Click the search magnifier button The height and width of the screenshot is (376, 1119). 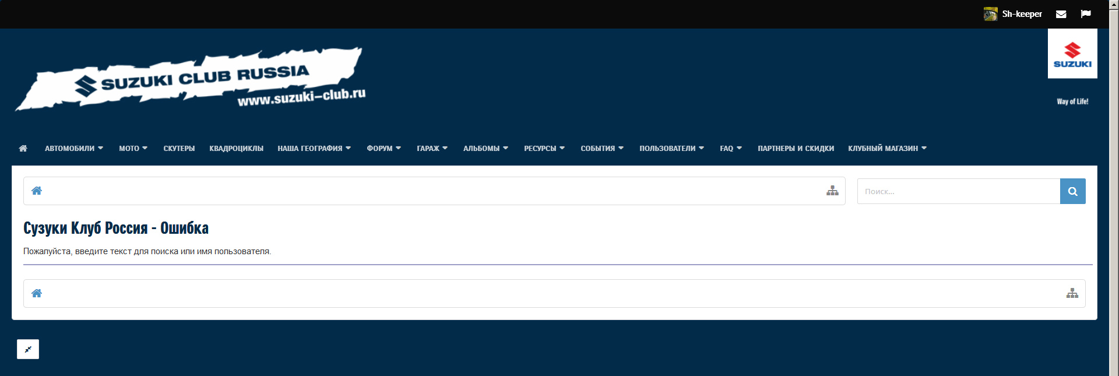click(1072, 191)
